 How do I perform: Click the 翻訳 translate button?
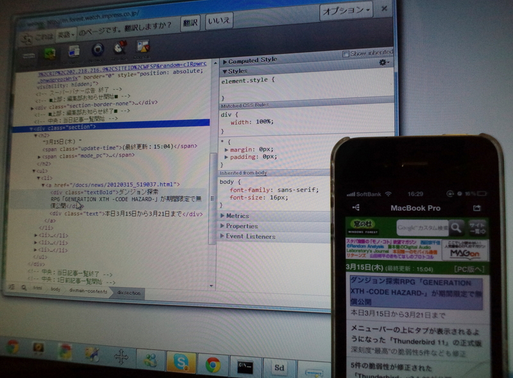pos(190,22)
